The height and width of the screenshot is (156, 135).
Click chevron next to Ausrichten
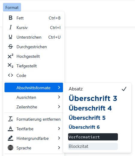(59, 97)
